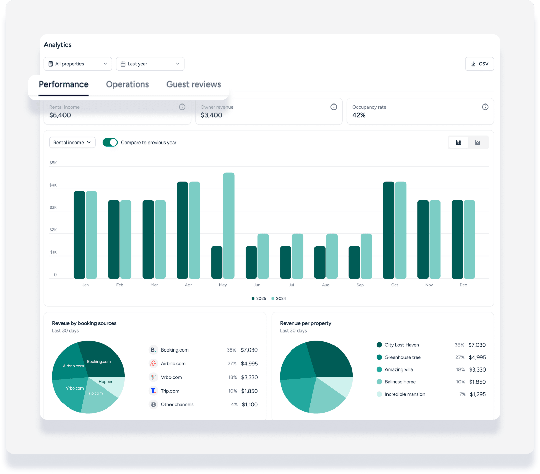The height and width of the screenshot is (474, 540).
Task: Click the May 2024 bar
Action: coord(229,226)
